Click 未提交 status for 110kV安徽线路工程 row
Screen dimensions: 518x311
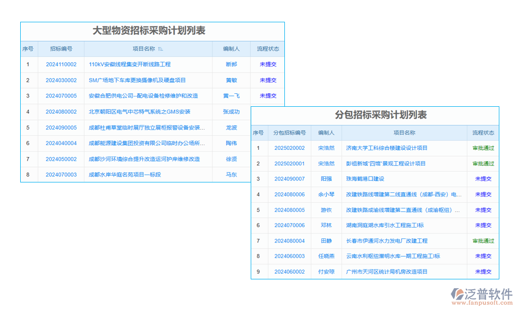click(x=267, y=64)
